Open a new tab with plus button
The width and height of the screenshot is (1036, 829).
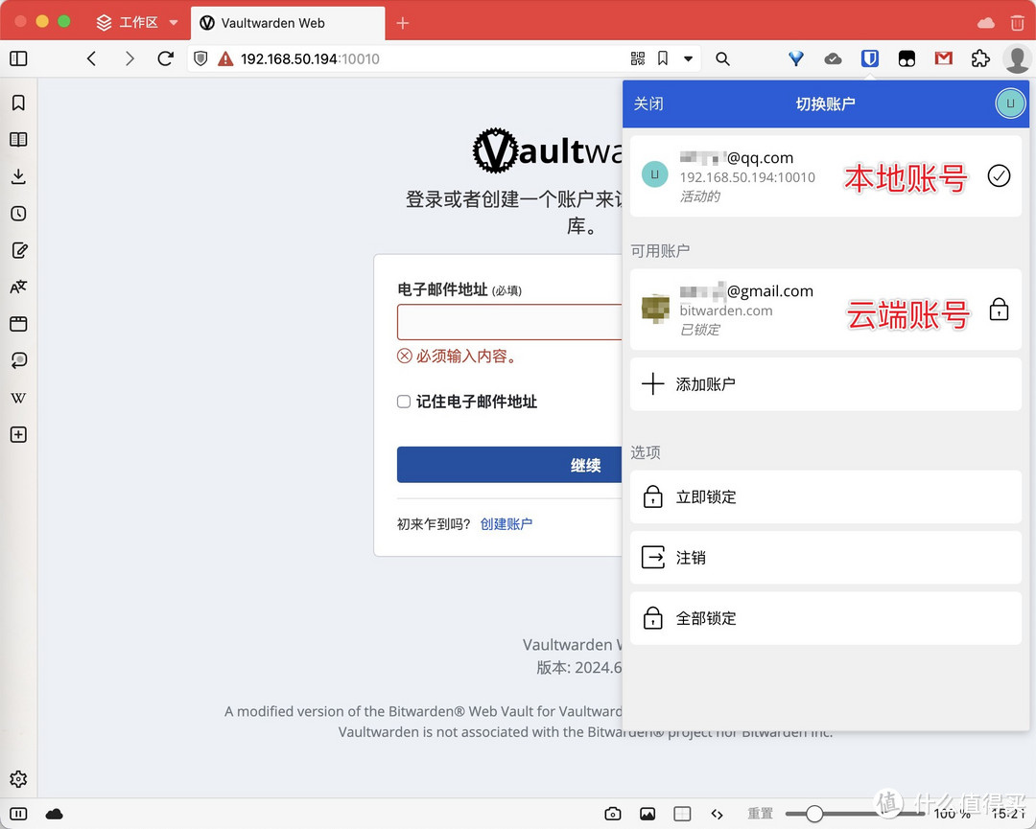coord(402,23)
